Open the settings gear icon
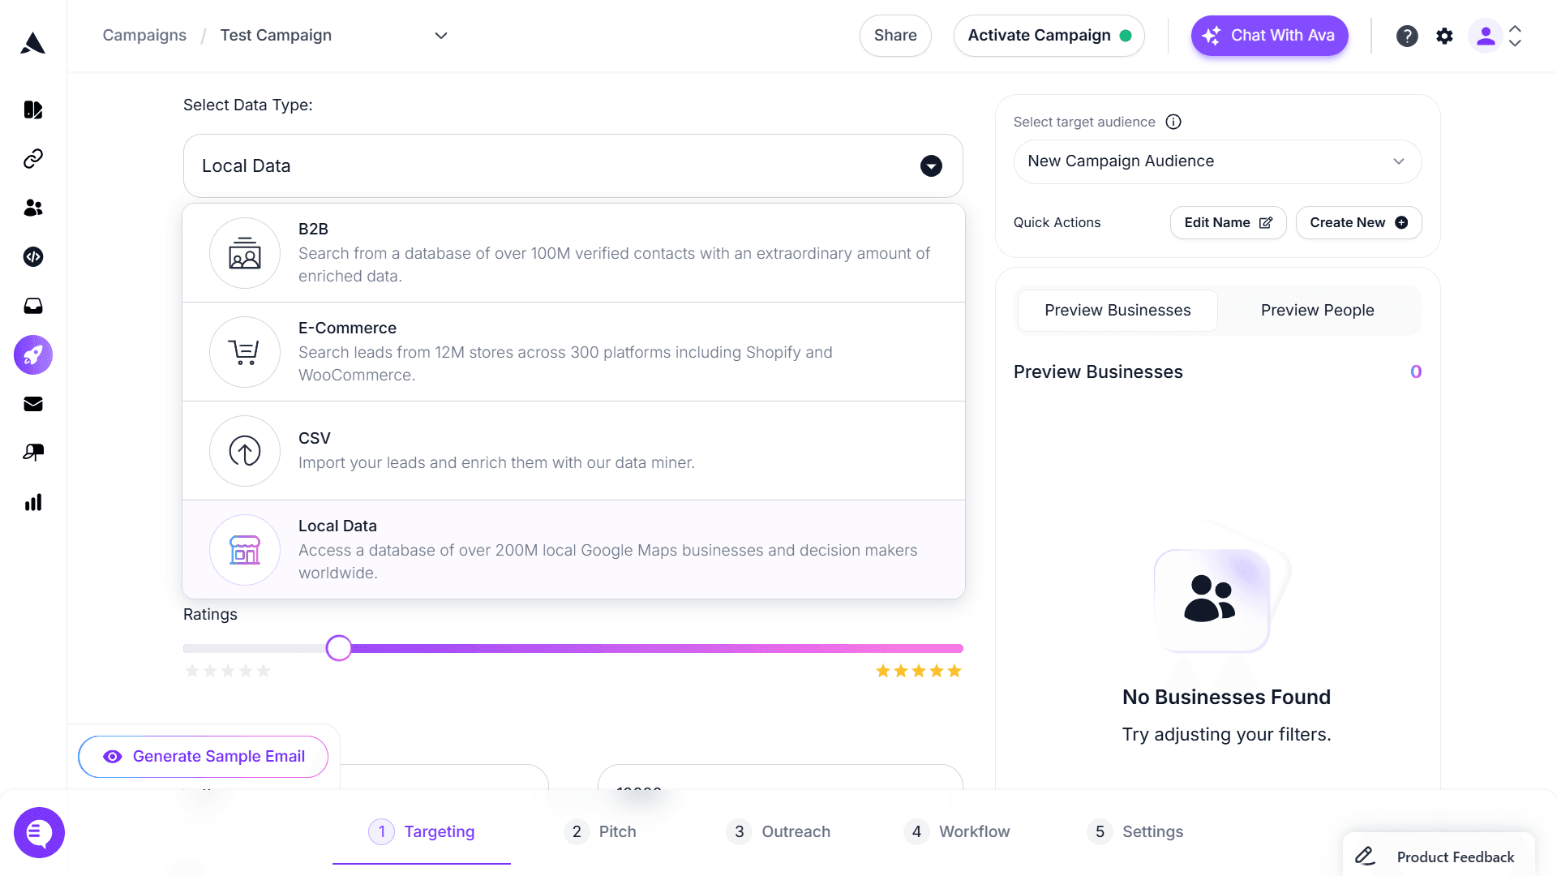 [1444, 36]
